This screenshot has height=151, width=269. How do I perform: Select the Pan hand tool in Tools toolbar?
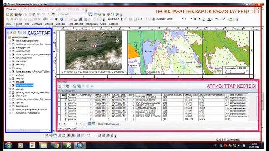pos(16,19)
